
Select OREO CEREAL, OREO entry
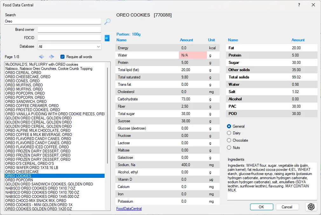pyautogui.click(x=23, y=73)
